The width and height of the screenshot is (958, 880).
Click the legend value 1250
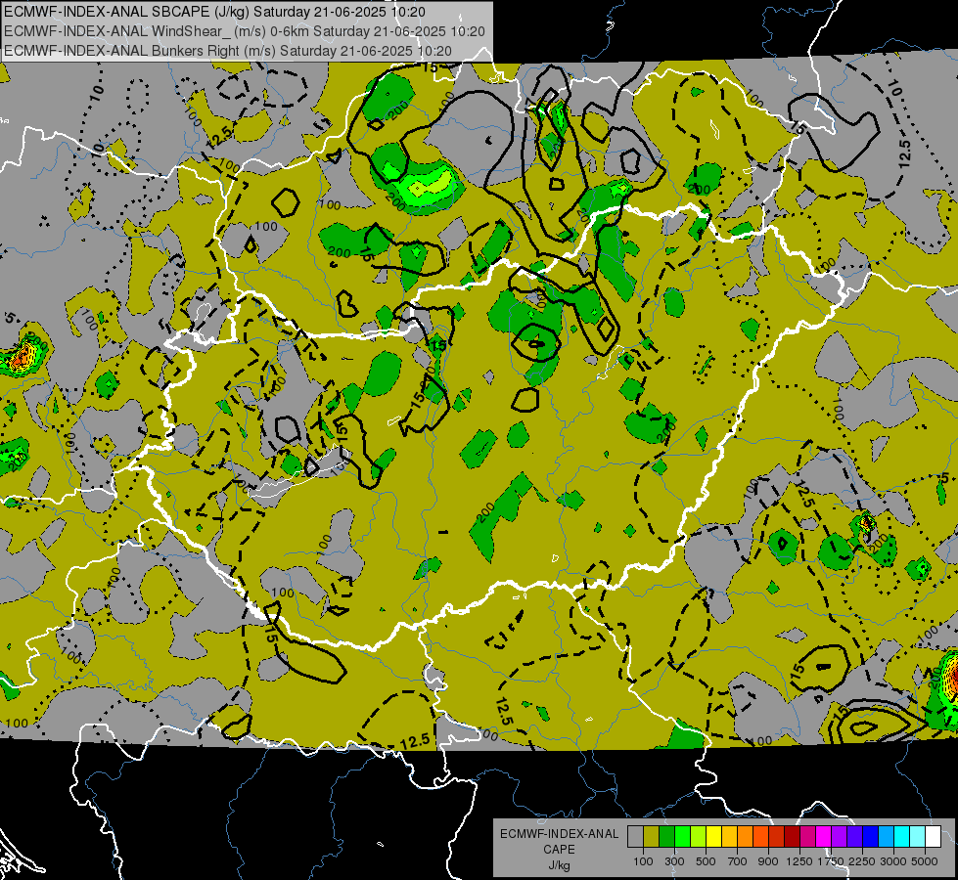point(799,861)
